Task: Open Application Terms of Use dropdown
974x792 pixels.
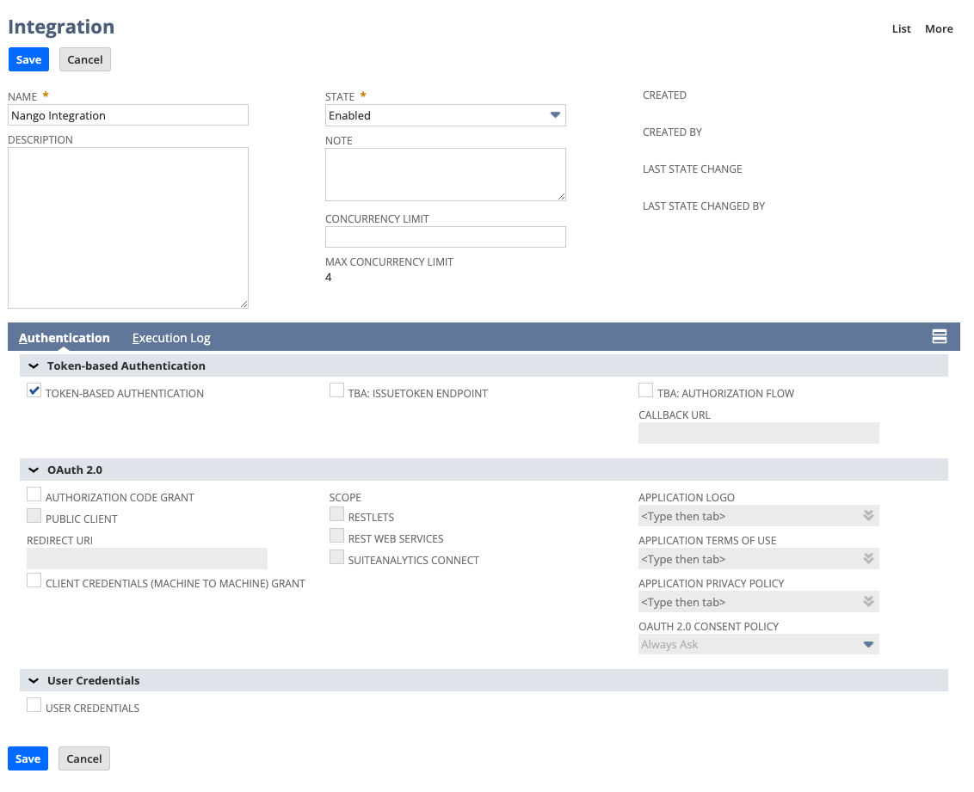Action: point(868,559)
